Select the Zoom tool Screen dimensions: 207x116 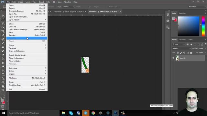point(3,90)
